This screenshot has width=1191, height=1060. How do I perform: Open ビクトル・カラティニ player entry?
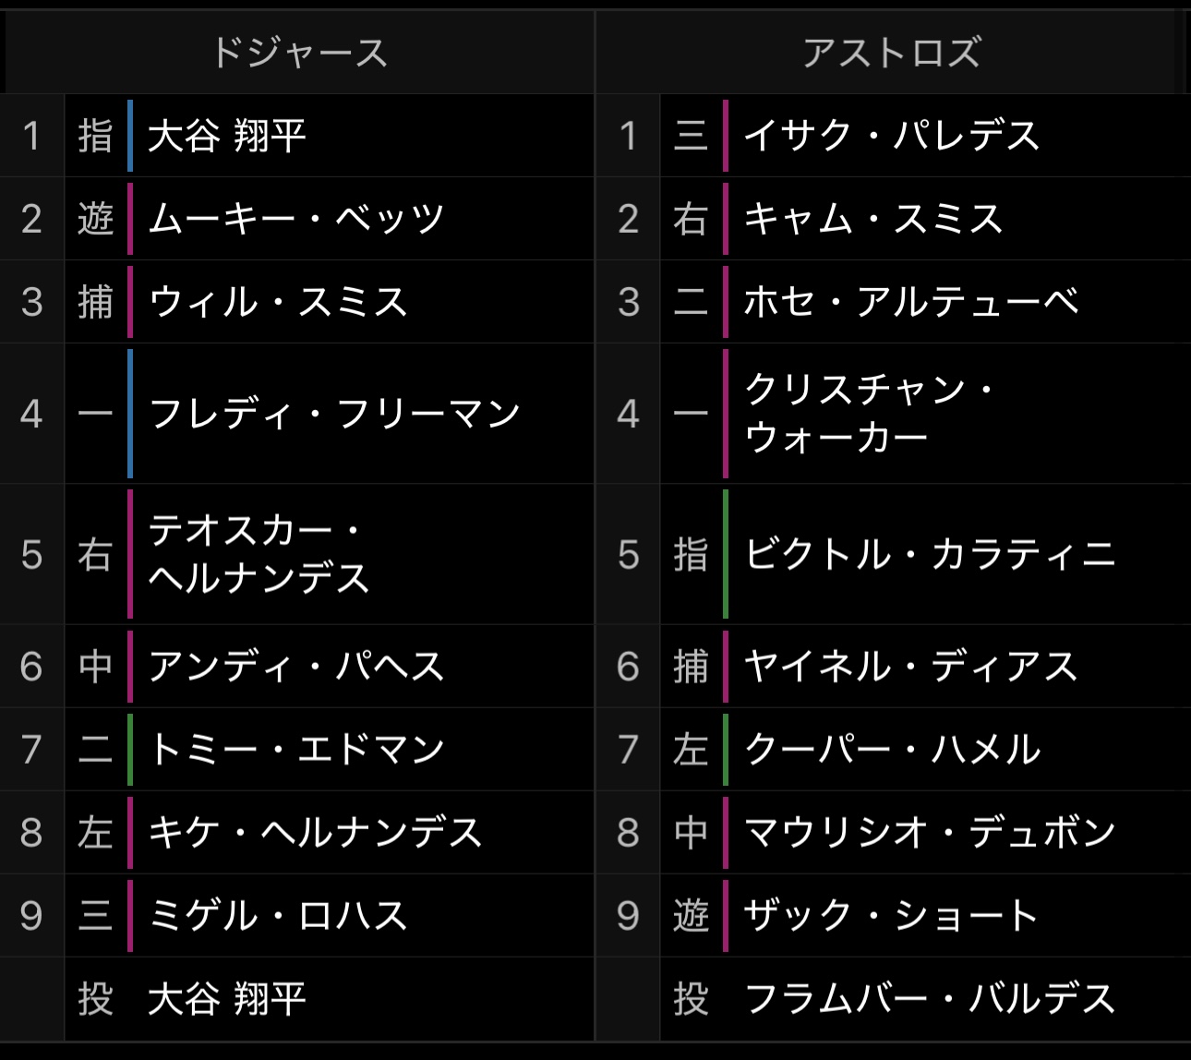(x=893, y=554)
